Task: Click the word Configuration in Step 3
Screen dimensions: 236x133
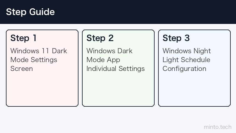Action: point(184,69)
